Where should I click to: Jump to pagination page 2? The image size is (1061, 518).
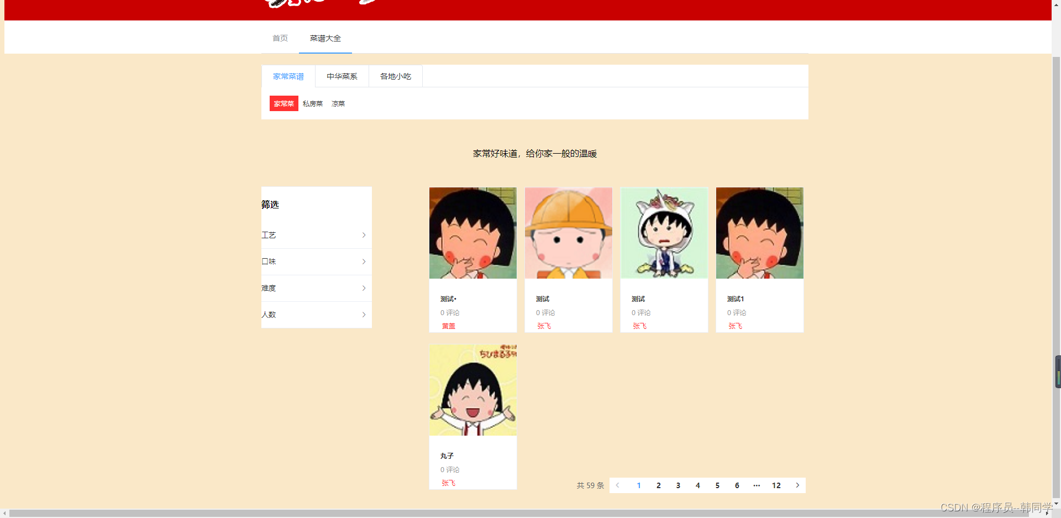(x=659, y=485)
